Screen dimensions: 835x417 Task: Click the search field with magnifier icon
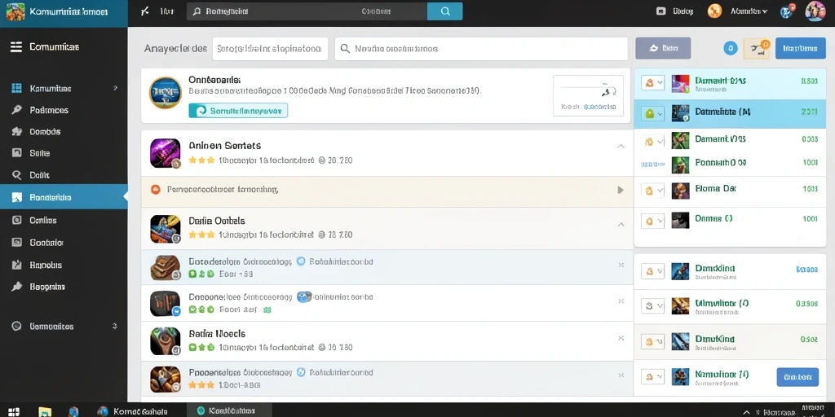point(481,49)
